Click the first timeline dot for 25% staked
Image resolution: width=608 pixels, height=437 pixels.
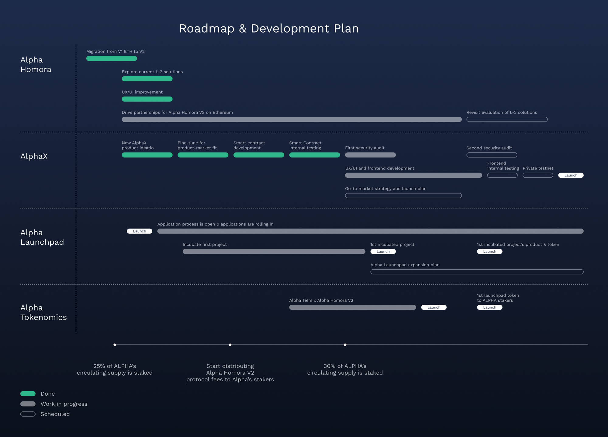tap(115, 345)
